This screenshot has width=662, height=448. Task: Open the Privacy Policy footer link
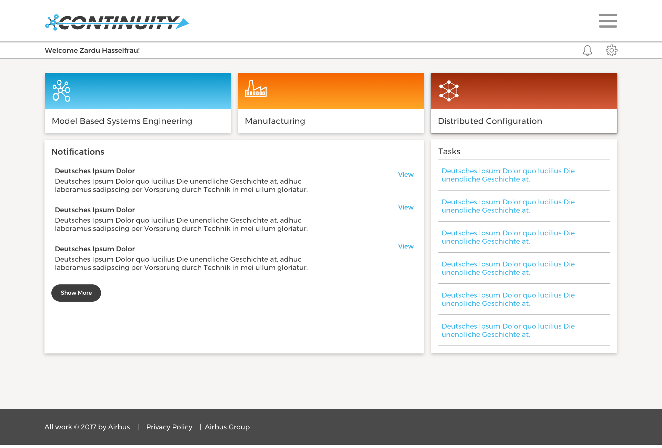click(x=169, y=427)
